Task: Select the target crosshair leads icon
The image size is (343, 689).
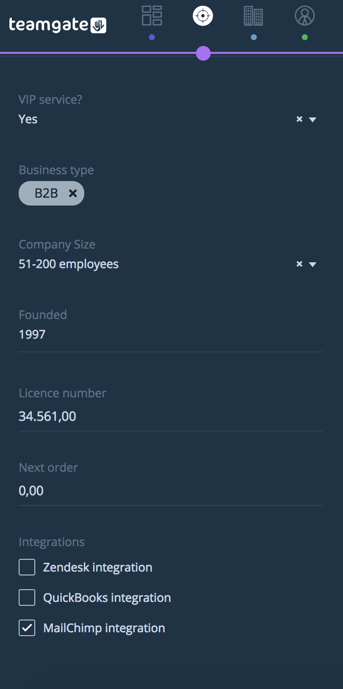Action: tap(203, 16)
